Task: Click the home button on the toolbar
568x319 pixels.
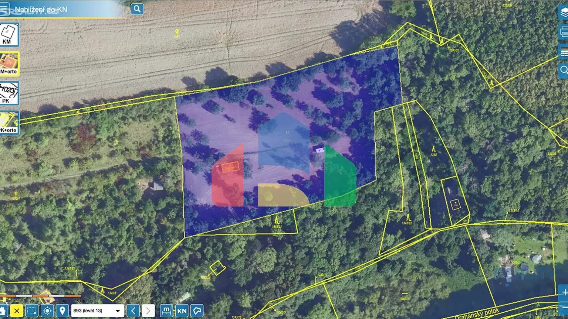Action: 4,311
